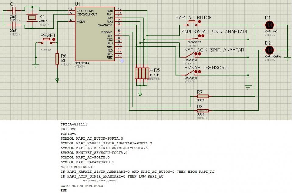Select the R6 10k resistor
The image size is (292, 193).
57,59
